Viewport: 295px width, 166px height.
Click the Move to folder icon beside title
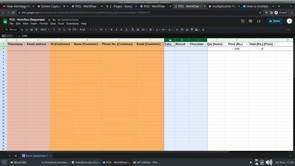tap(54, 20)
